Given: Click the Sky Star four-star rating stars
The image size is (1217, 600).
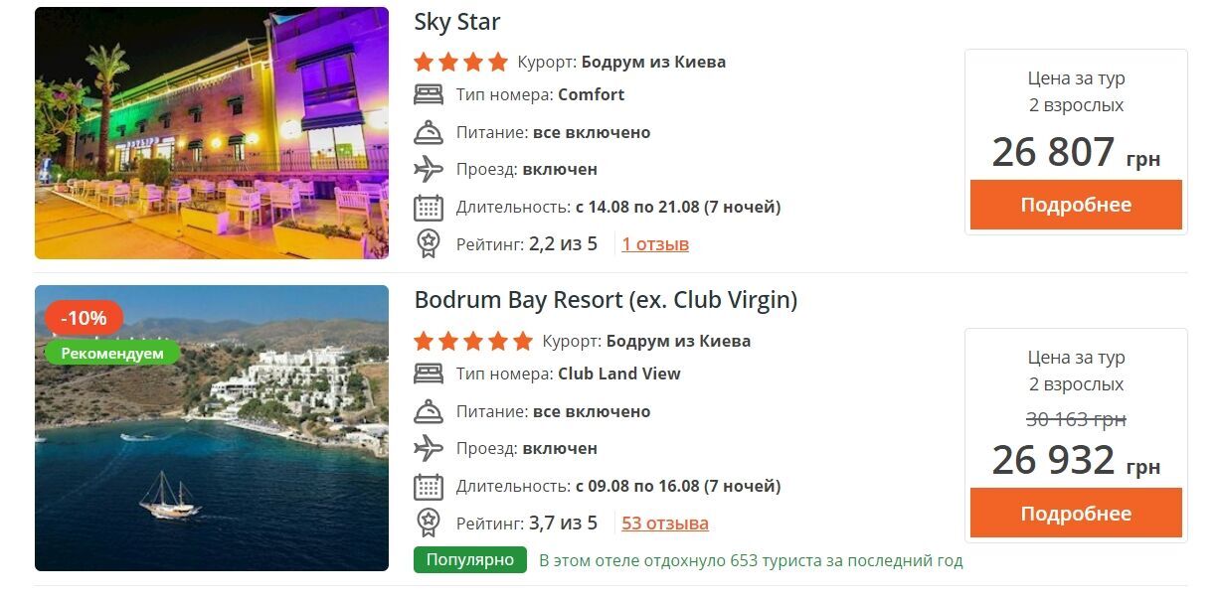Looking at the screenshot, I should pyautogui.click(x=460, y=63).
